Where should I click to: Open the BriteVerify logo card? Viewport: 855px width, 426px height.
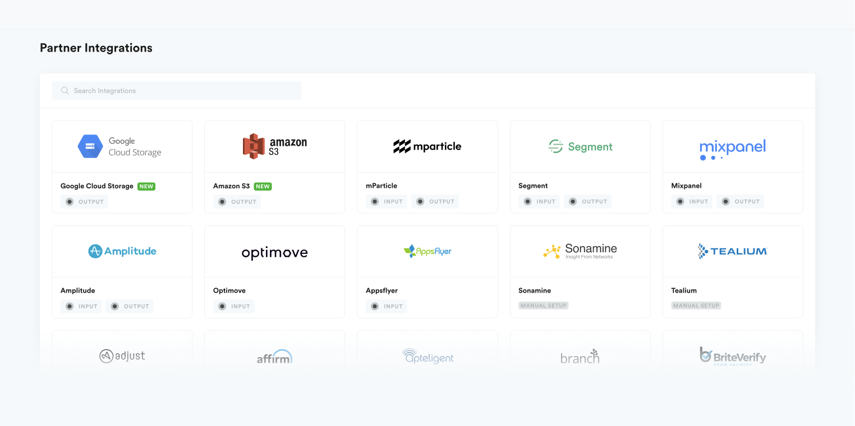[733, 356]
